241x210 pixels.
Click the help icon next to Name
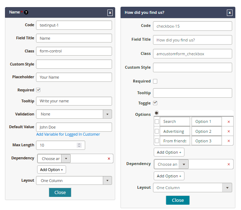[x=26, y=12]
